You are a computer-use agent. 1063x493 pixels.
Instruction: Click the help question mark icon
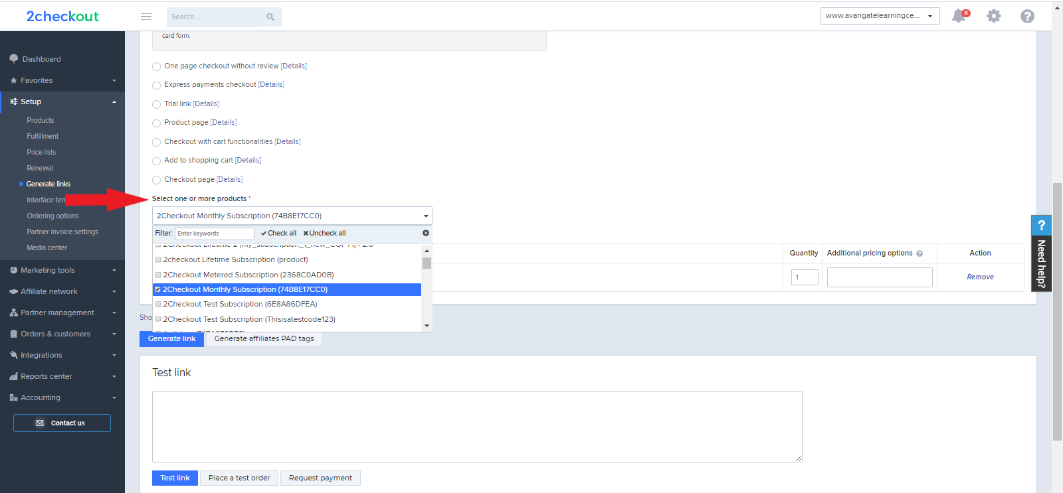pos(1027,16)
